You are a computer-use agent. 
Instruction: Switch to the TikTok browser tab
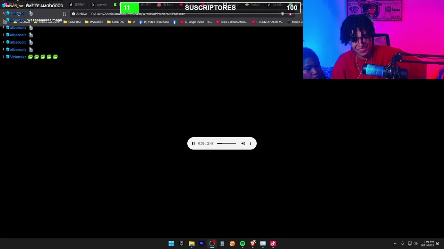pos(77,4)
